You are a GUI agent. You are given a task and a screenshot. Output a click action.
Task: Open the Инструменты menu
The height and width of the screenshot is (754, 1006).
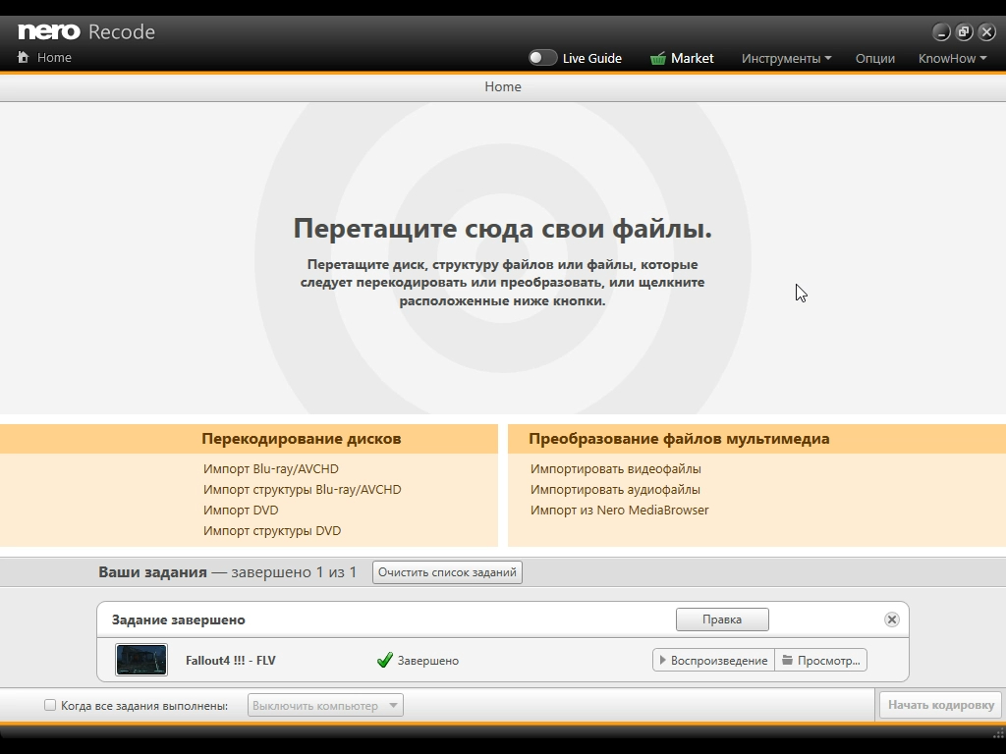(787, 58)
